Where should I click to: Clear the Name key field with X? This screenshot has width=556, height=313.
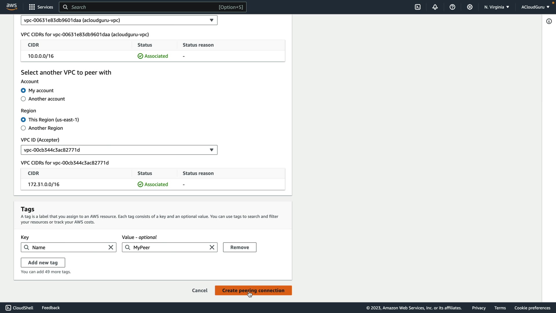pyautogui.click(x=111, y=247)
